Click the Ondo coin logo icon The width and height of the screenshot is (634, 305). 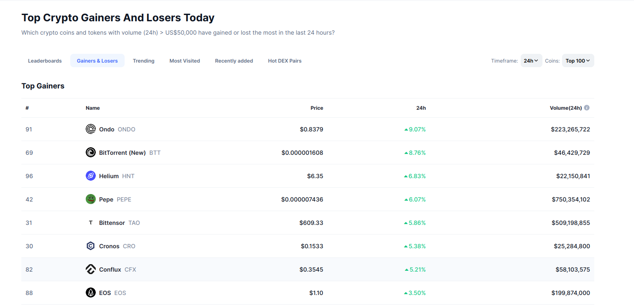click(x=91, y=129)
